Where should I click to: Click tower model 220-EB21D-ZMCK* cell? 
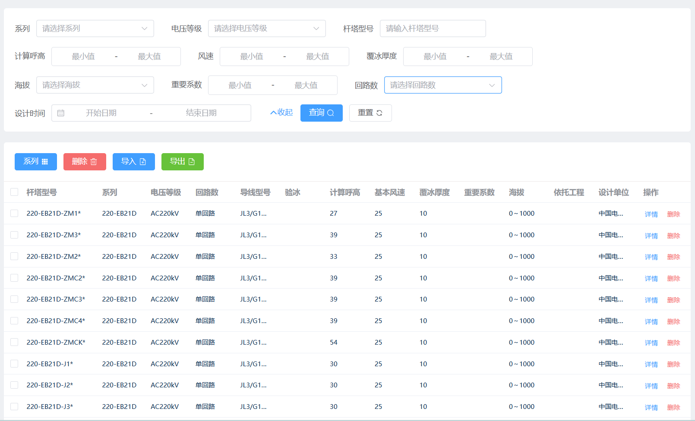56,342
